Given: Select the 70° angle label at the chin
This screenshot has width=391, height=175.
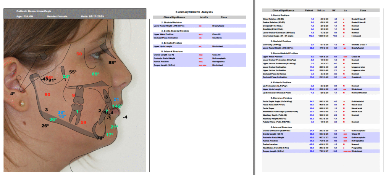Looking at the screenshot, I should pyautogui.click(x=100, y=138).
